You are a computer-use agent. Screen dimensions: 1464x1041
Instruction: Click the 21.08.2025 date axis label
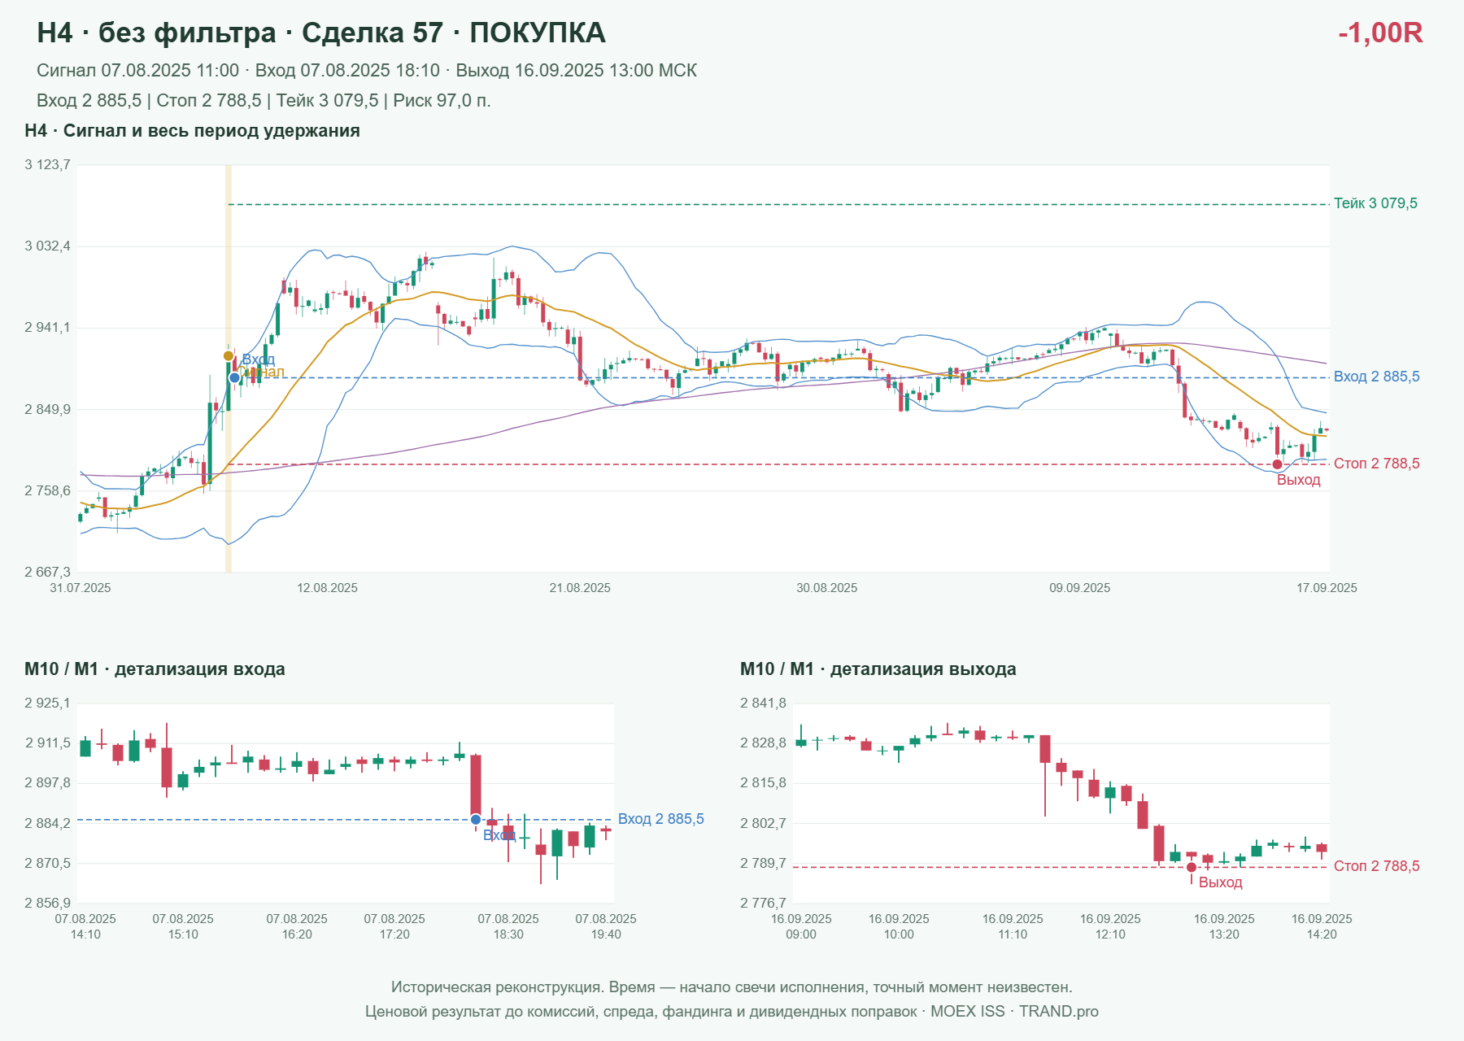point(580,588)
